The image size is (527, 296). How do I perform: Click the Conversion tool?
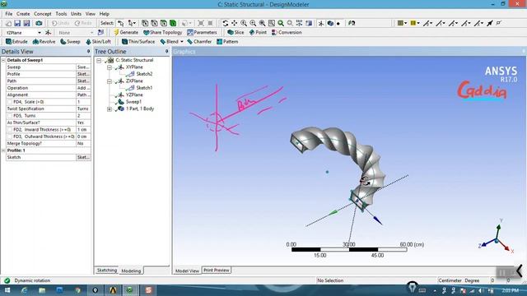287,33
